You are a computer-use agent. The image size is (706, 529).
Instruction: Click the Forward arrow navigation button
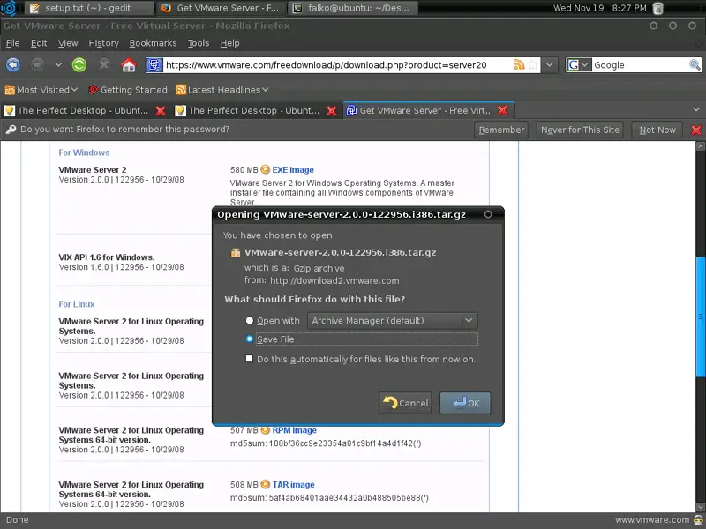click(37, 65)
